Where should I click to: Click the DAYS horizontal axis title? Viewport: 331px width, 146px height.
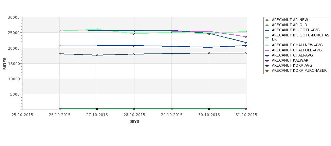coord(134,122)
